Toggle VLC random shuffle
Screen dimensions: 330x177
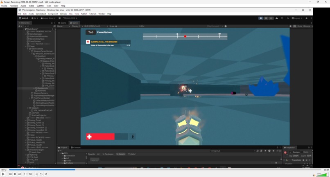[46, 174]
